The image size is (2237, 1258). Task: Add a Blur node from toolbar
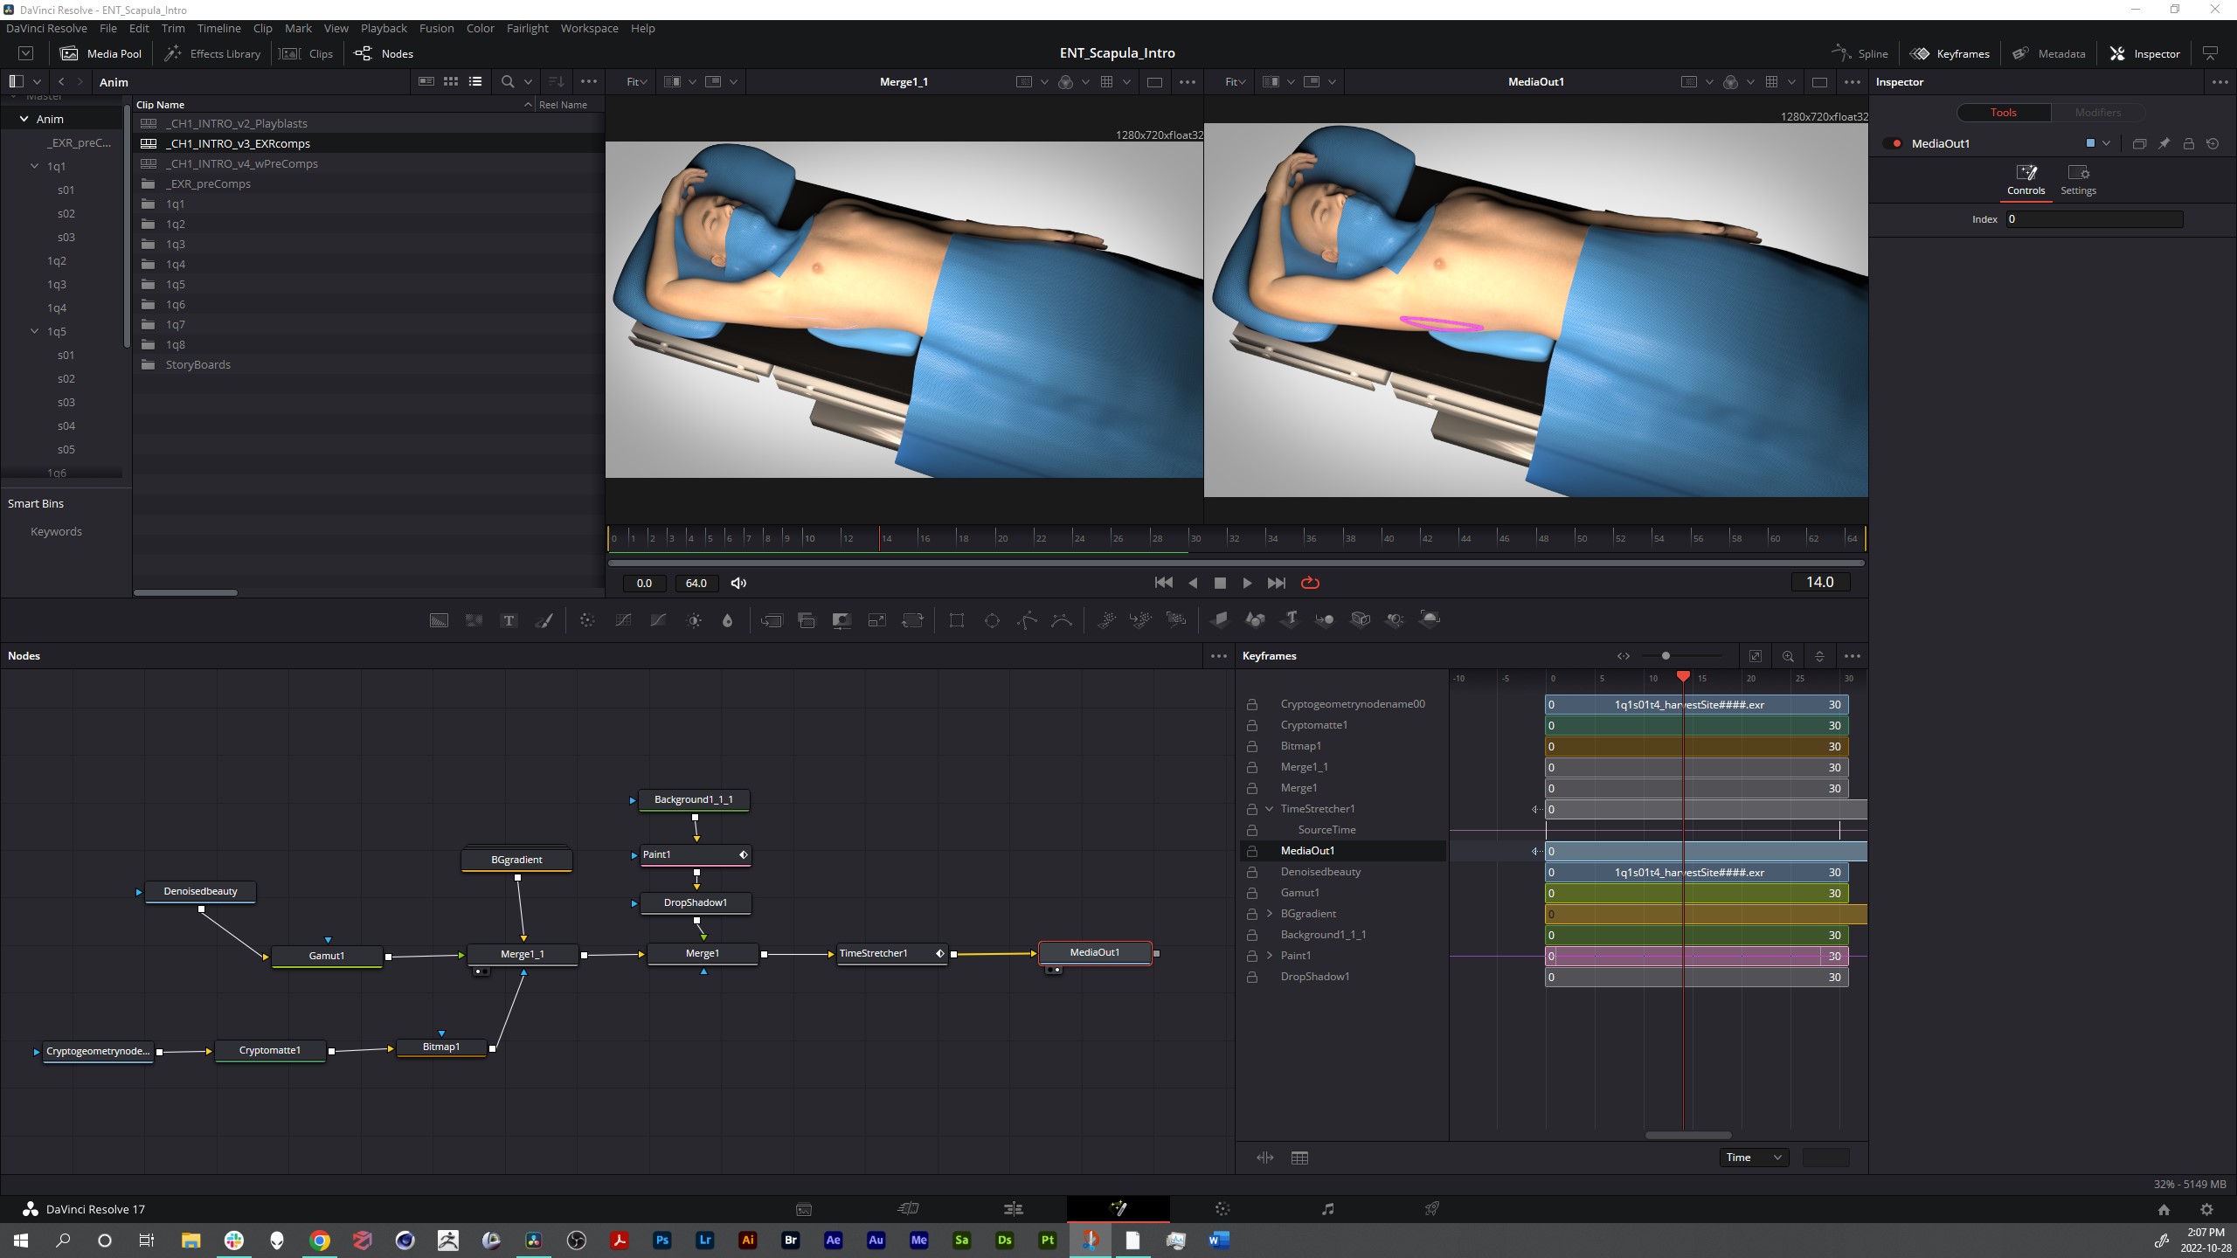click(727, 620)
